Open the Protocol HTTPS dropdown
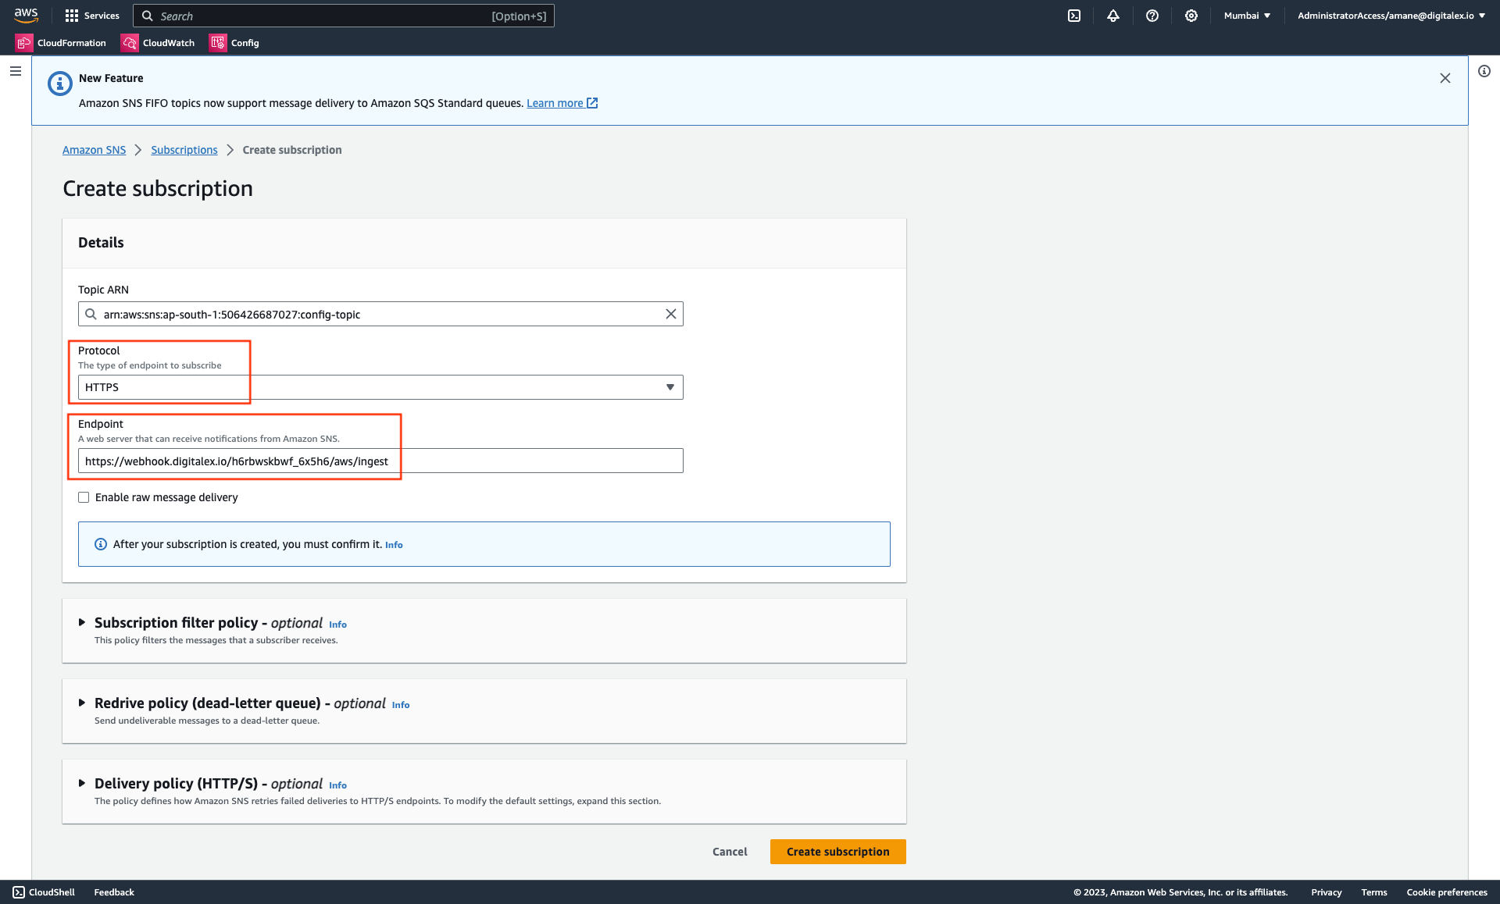This screenshot has height=904, width=1500. coord(380,387)
